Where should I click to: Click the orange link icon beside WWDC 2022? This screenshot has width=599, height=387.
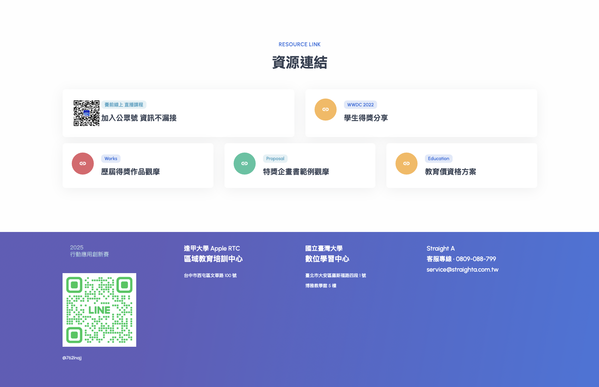click(325, 109)
